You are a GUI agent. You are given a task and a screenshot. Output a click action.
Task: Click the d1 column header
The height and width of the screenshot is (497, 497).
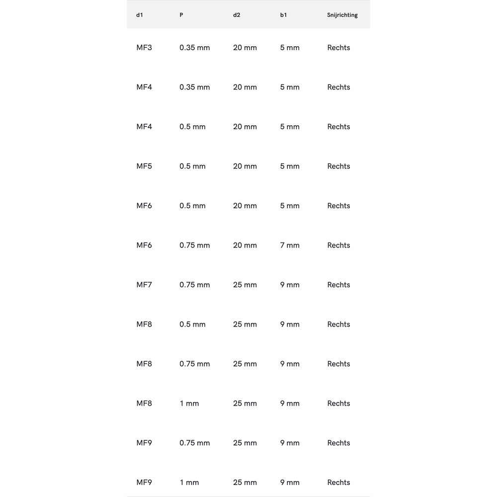[140, 15]
